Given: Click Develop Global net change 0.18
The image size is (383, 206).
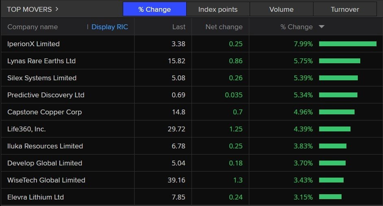Looking at the screenshot, I should (236, 163).
